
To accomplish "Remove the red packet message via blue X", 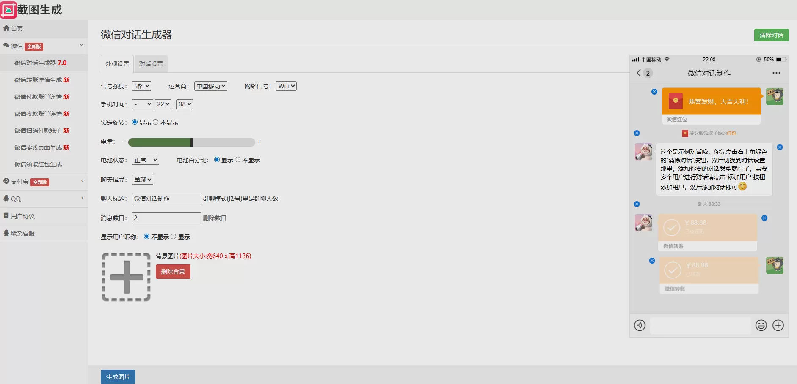I will [x=654, y=92].
